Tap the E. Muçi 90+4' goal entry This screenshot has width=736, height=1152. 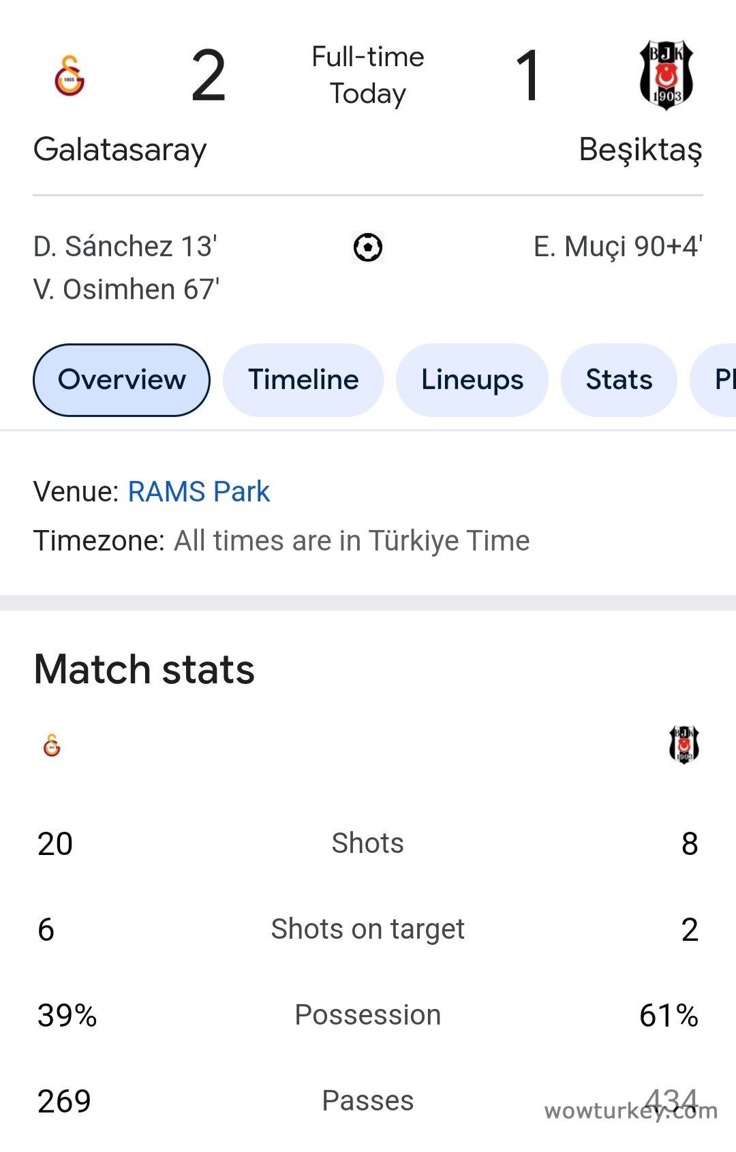coord(617,247)
